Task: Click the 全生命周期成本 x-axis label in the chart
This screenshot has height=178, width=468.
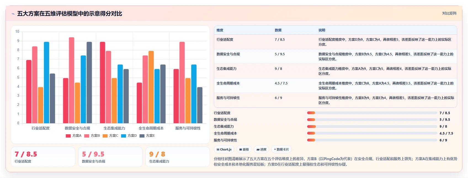Action: tap(151, 128)
